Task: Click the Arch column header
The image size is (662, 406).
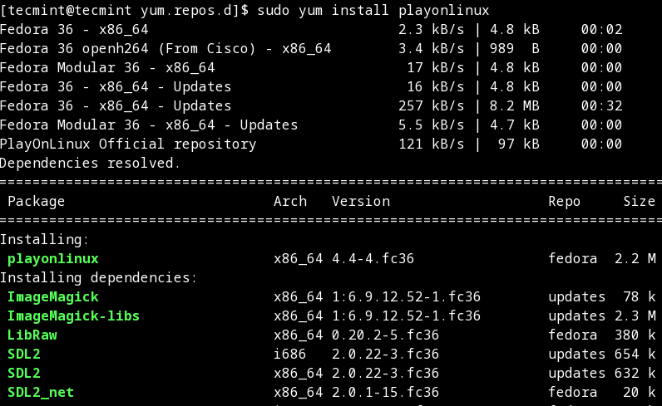Action: coord(290,201)
